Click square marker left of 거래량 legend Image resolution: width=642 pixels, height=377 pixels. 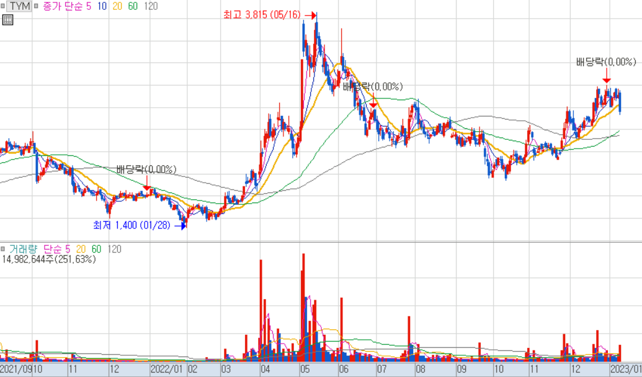(3, 249)
